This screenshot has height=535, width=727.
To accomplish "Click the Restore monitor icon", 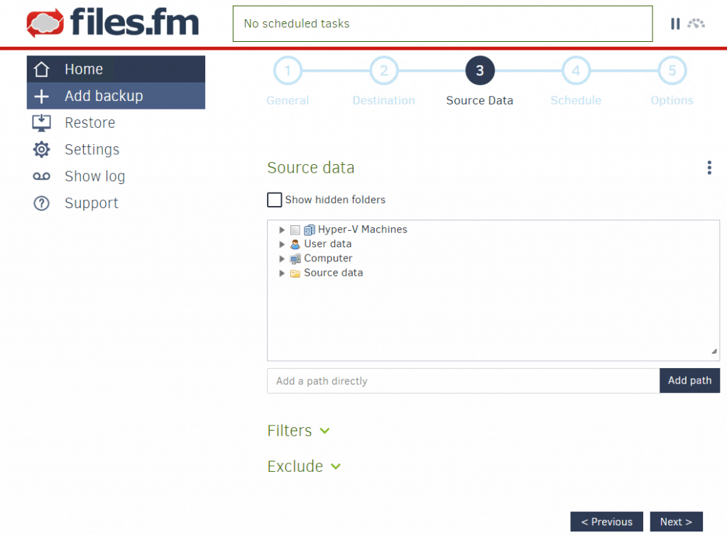I will 41,123.
